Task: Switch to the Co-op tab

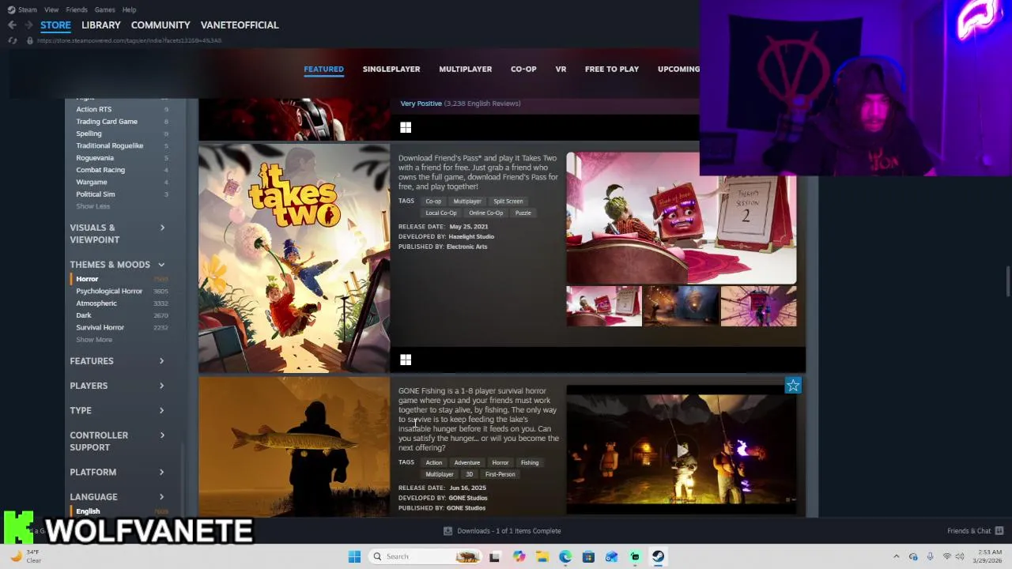Action: point(523,69)
